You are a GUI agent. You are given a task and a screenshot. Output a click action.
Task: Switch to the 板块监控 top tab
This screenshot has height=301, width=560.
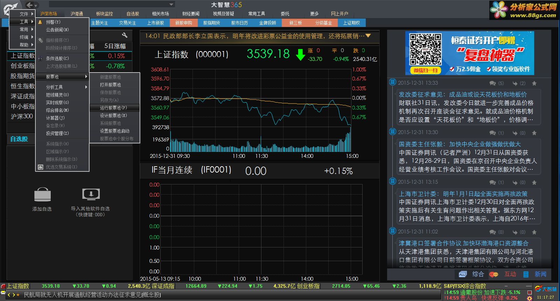105,14
